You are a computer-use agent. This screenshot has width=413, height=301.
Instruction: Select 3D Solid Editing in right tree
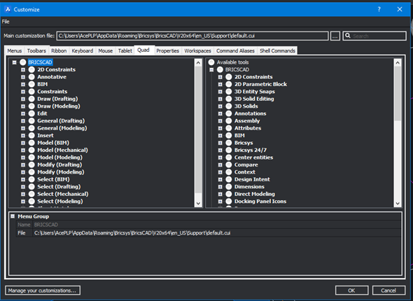(x=254, y=99)
